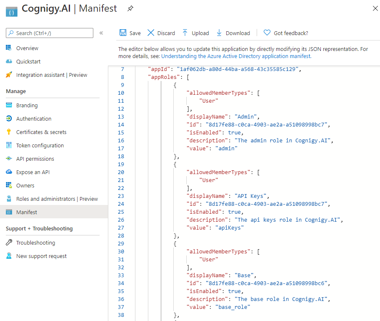Screen dimensions: 380x321
Task: Click line number 20 in the editor gutter
Action: click(x=121, y=172)
